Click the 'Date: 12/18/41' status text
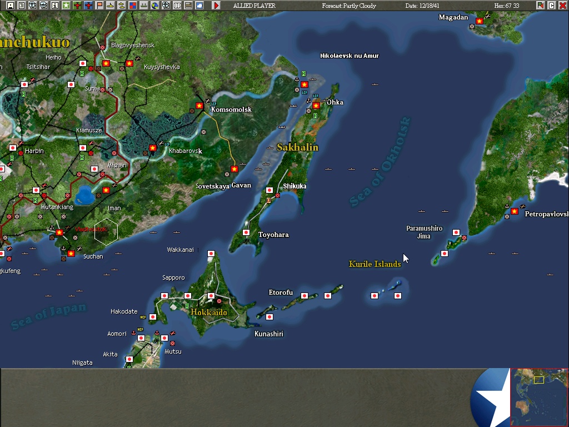Screen dimensions: 569x427 click(422, 6)
